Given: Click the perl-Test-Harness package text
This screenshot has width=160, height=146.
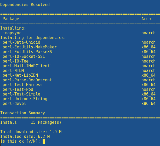Looking at the screenshot, I should click(22, 85).
